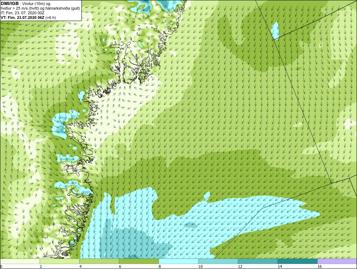Click the 6–8 m/s dark green swatch

[x=139, y=261]
